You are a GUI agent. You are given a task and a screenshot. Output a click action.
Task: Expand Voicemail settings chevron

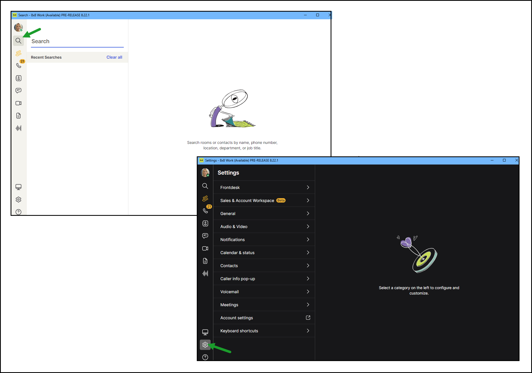point(308,292)
